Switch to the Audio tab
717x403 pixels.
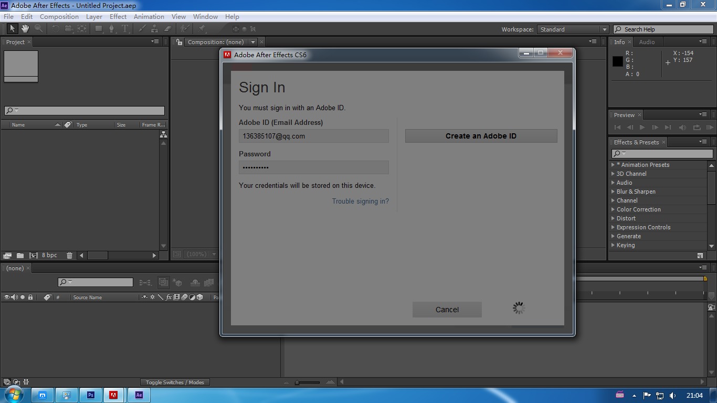648,42
